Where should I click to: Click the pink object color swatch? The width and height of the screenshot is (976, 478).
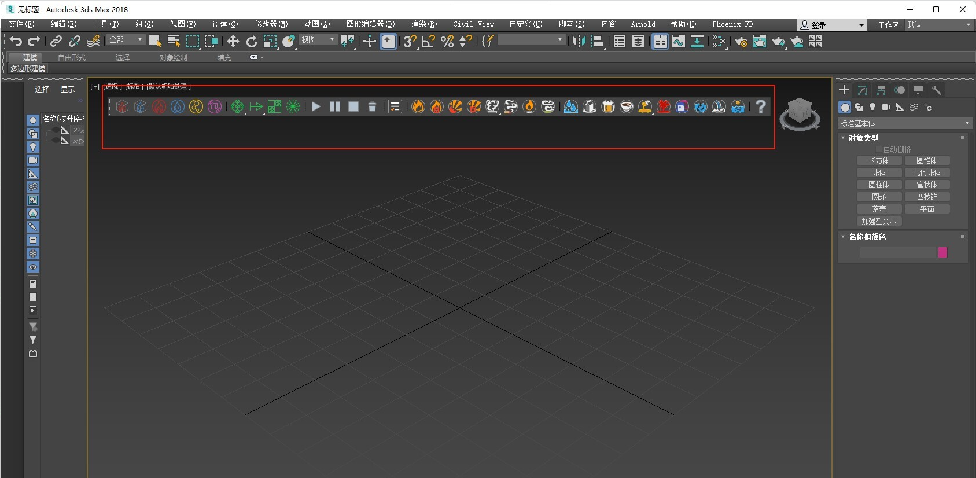tap(942, 252)
